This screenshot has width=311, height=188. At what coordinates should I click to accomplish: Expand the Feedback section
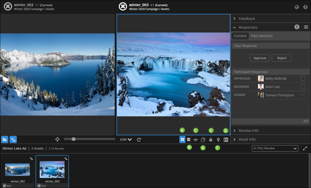[247, 19]
